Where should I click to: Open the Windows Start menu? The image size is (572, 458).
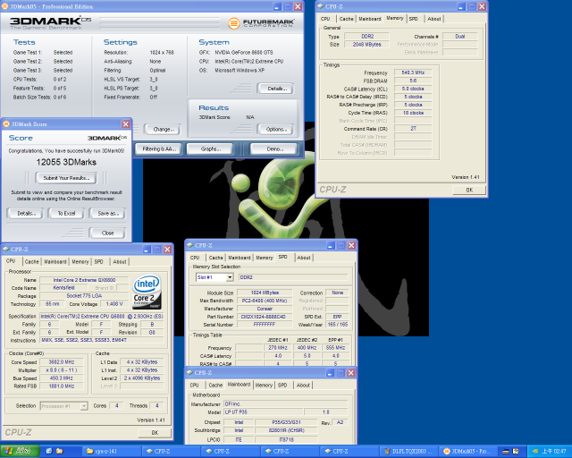[20, 452]
